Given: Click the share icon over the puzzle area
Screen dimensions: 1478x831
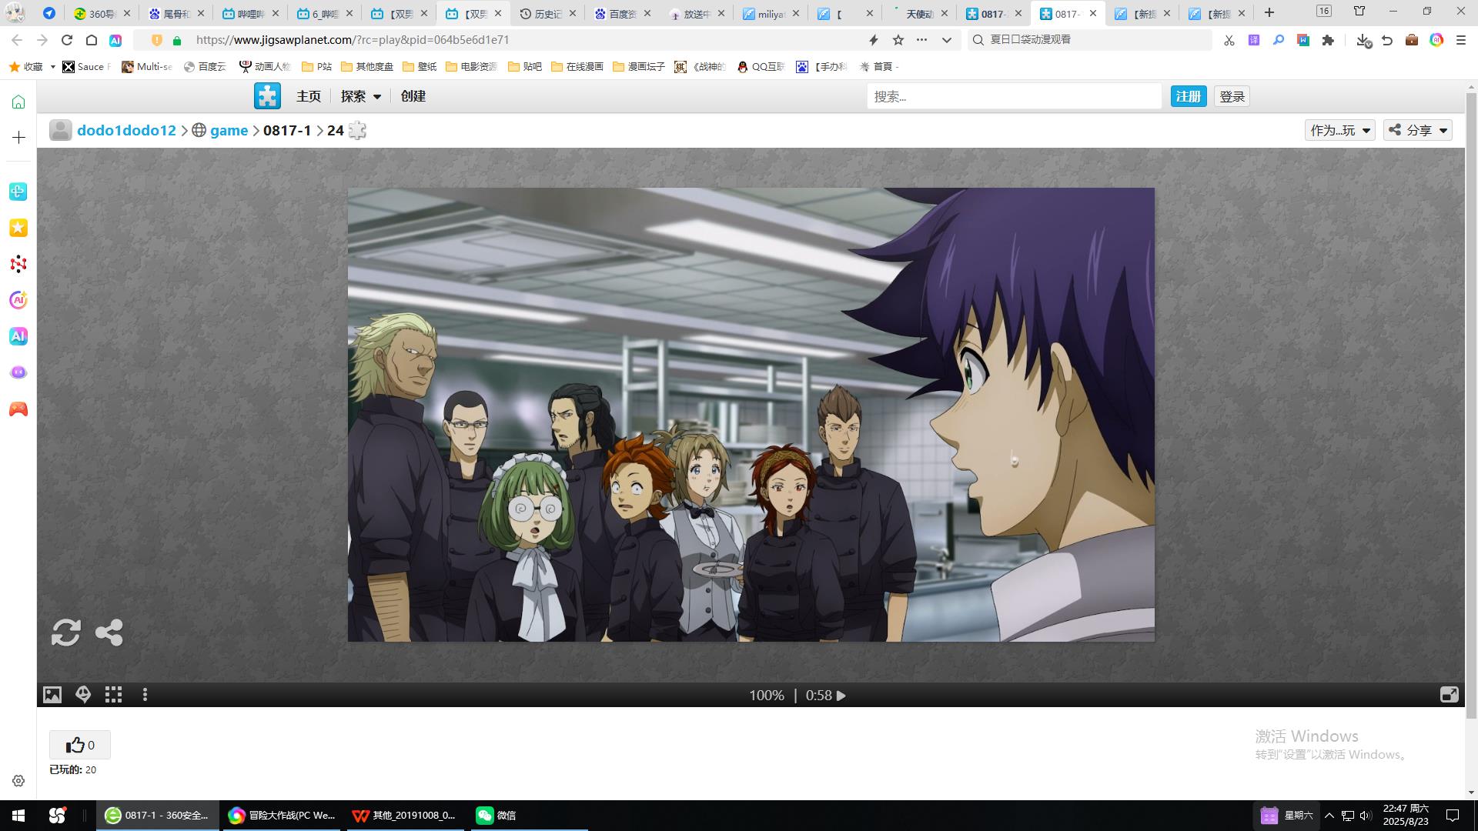Looking at the screenshot, I should (109, 632).
